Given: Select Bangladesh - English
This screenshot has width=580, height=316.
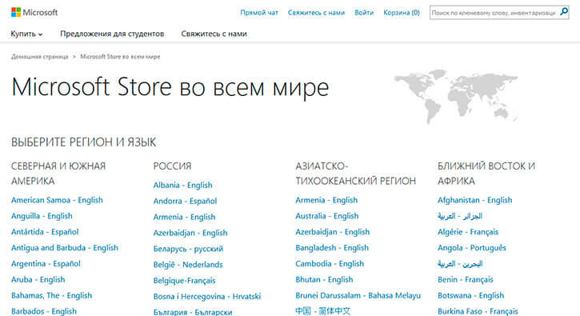Looking at the screenshot, I should click(332, 248).
